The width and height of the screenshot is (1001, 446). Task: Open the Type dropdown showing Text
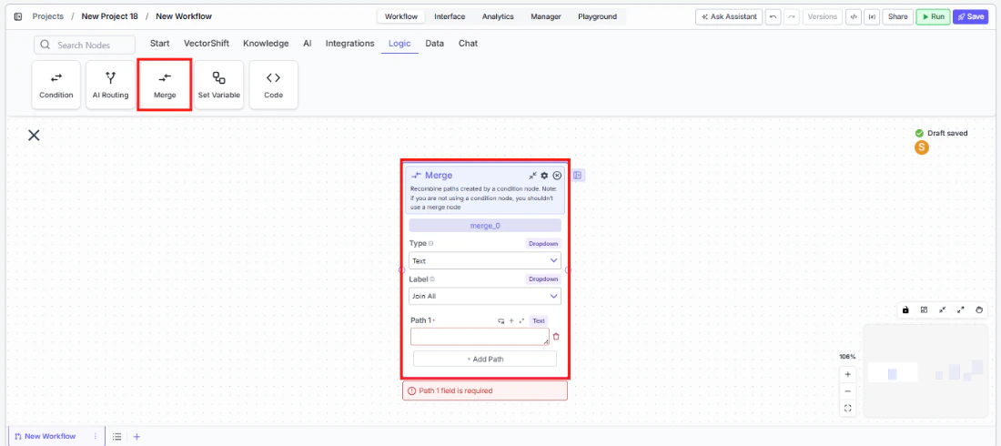485,260
